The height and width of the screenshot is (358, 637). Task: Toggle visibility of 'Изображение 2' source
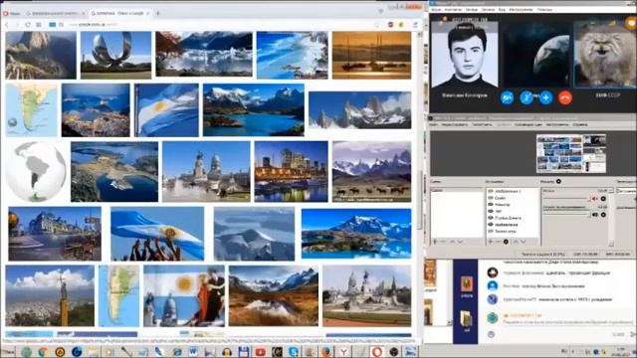click(491, 191)
